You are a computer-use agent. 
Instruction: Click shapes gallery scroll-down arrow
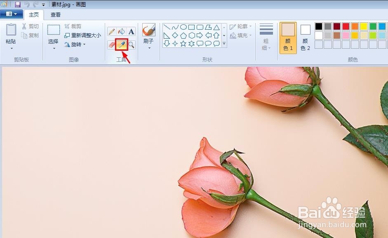tap(224, 35)
